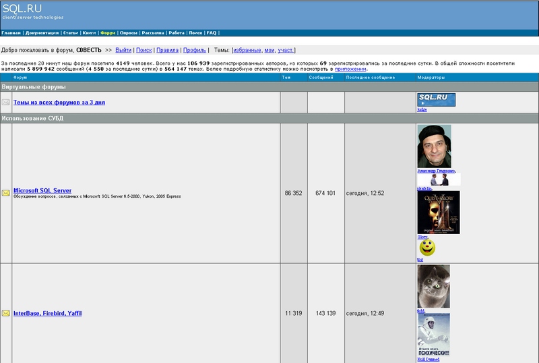Open the Главная menu item
This screenshot has width=539, height=363.
point(11,32)
